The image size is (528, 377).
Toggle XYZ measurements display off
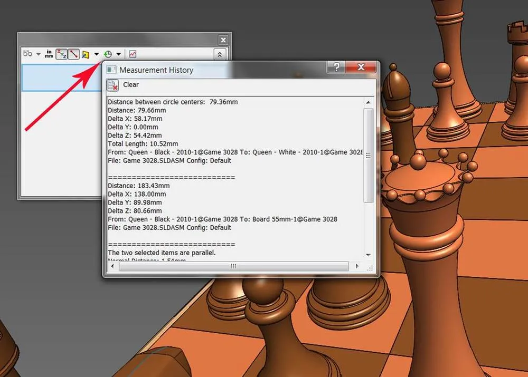pyautogui.click(x=62, y=53)
